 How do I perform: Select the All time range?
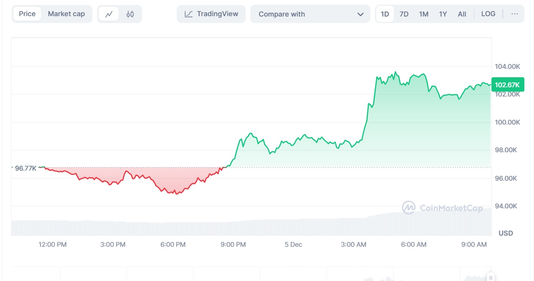coord(462,14)
